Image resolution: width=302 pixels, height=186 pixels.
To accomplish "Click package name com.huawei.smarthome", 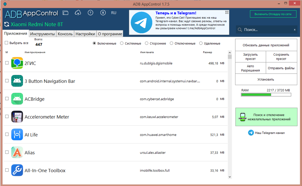I will (158, 135).
